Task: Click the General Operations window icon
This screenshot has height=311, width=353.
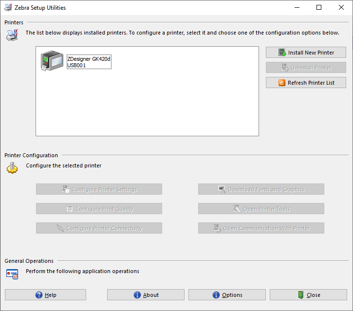Action: pos(12,274)
